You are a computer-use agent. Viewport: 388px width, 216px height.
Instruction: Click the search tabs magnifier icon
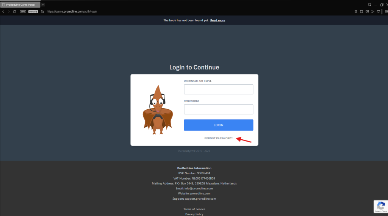pyautogui.click(x=370, y=5)
